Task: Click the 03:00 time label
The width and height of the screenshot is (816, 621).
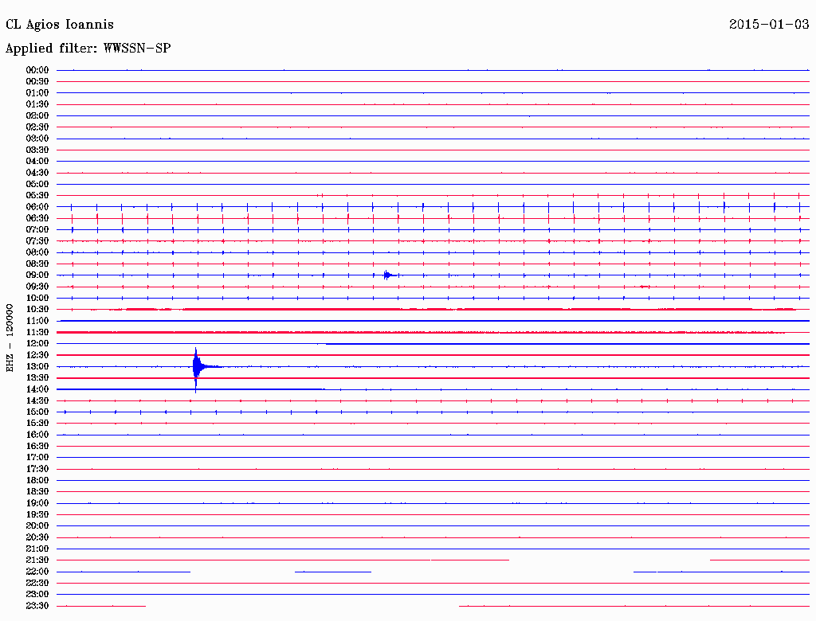Action: click(x=37, y=139)
